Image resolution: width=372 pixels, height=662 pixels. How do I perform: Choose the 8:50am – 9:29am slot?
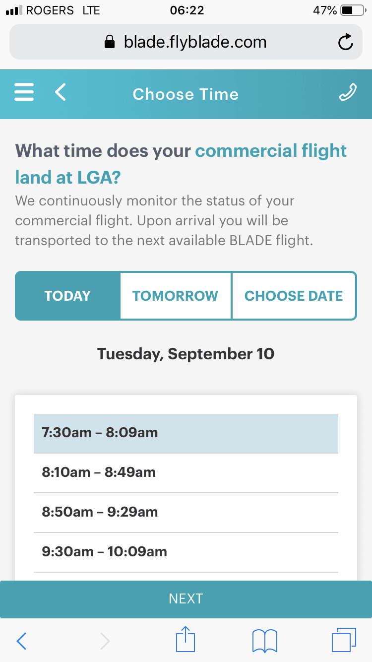[186, 512]
